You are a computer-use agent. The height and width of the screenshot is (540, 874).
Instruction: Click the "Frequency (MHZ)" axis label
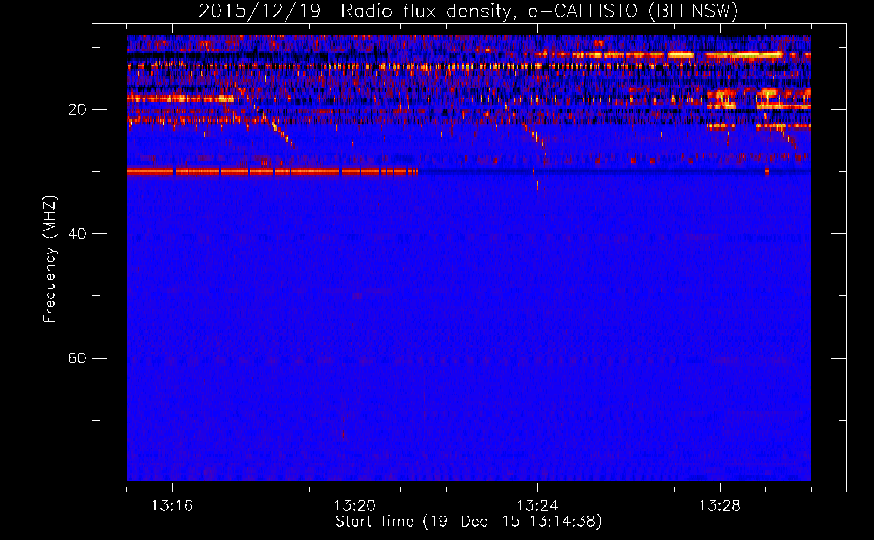[50, 259]
